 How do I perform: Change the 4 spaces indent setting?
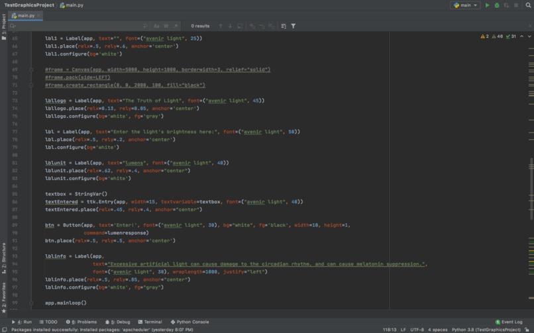pos(438,330)
